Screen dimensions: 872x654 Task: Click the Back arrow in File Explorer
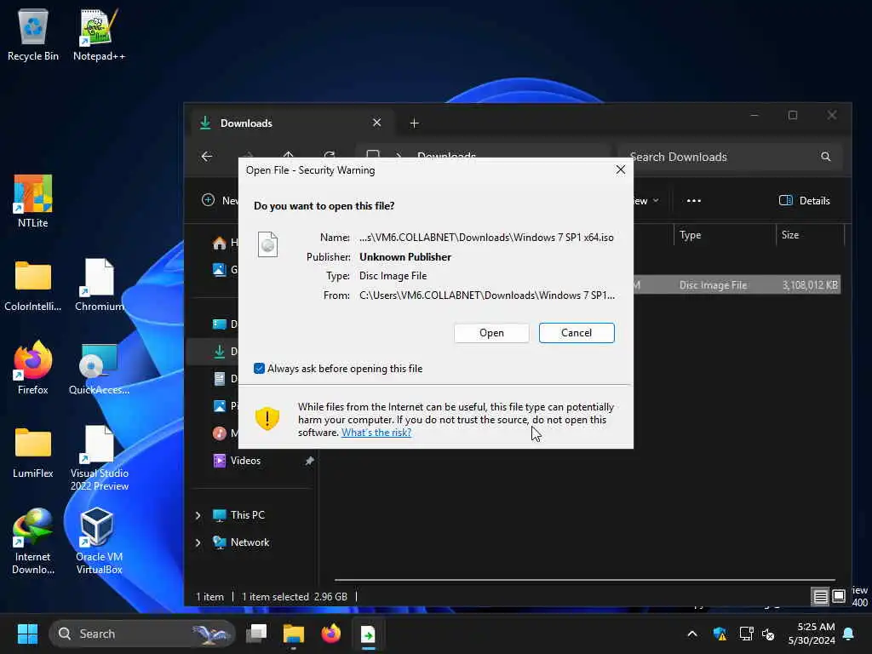(207, 157)
